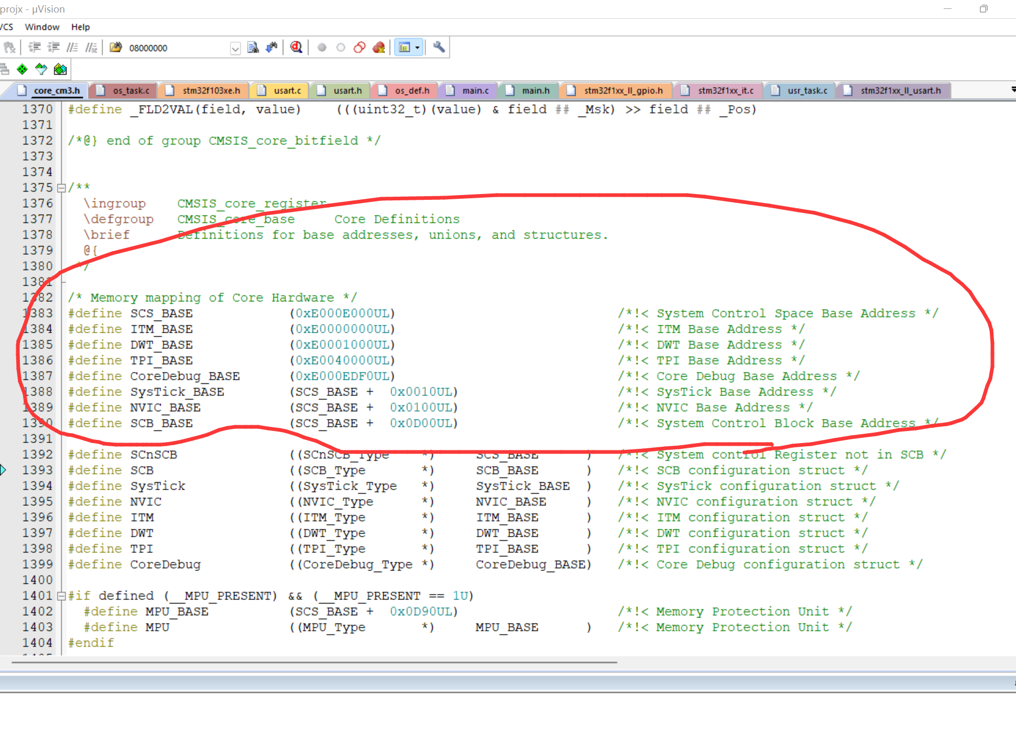Viewport: 1016px width, 736px height.
Task: Switch to the main.c tab
Action: [469, 90]
